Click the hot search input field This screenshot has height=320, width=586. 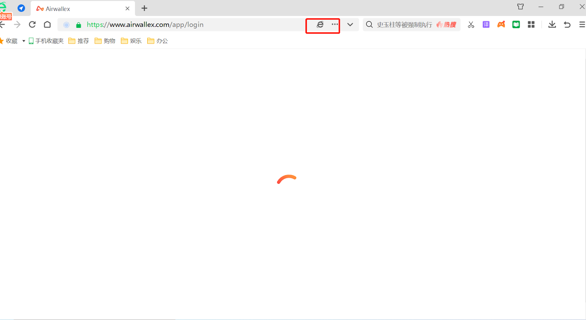point(405,25)
